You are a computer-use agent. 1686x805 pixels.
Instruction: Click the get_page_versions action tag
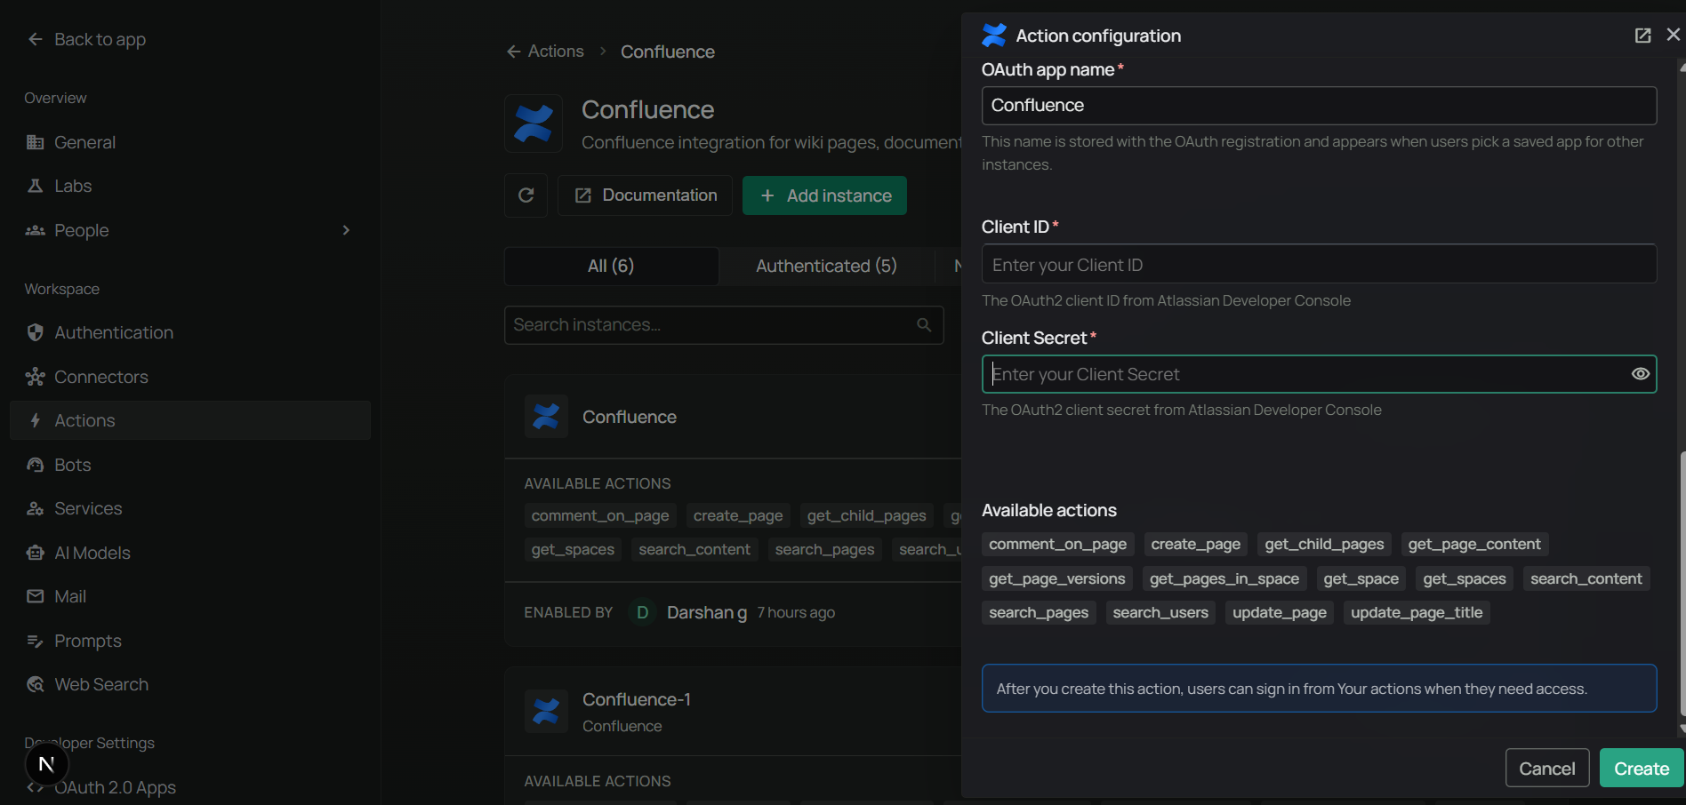(1057, 578)
